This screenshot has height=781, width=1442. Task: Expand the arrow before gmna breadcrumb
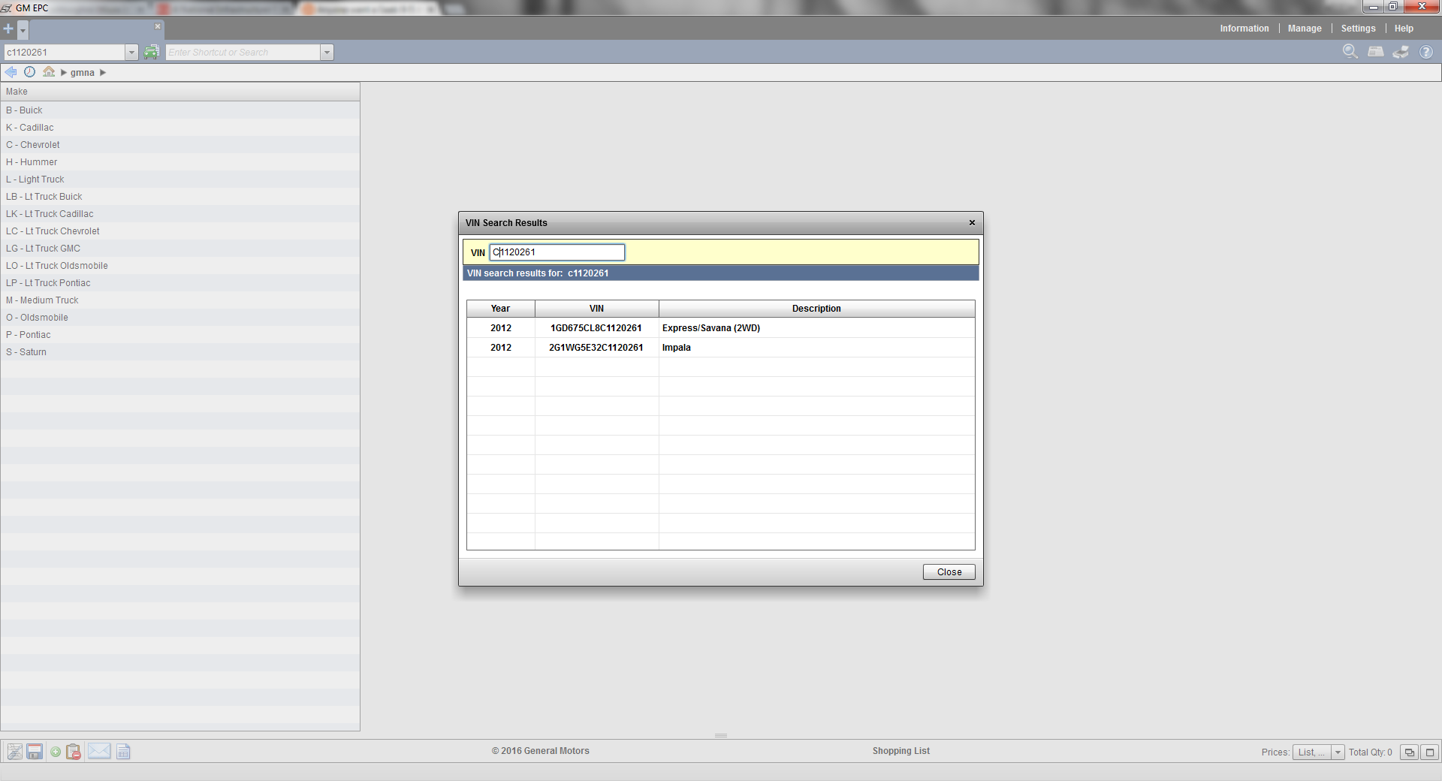64,73
